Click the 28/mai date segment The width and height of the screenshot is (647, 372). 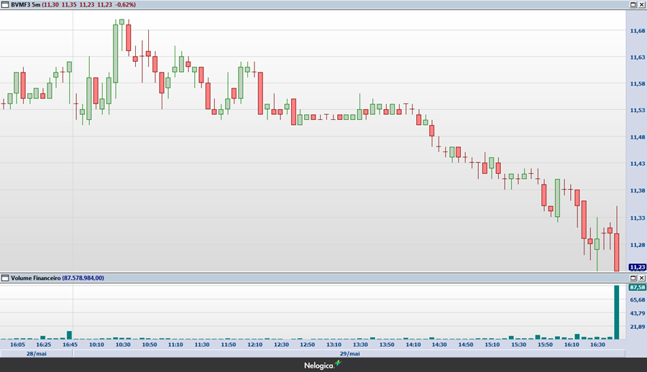(x=36, y=353)
